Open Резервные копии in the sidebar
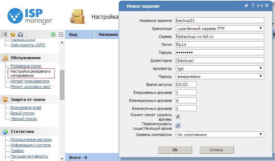 26,66
